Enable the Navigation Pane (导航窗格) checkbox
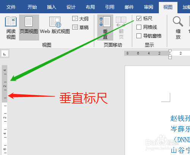The height and width of the screenshot is (155, 190). click(x=139, y=36)
